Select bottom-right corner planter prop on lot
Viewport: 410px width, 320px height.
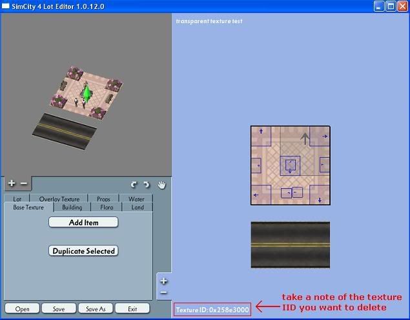[x=320, y=194]
